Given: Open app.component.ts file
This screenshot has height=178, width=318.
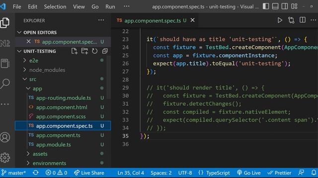Looking at the screenshot, I should pyautogui.click(x=63, y=135).
